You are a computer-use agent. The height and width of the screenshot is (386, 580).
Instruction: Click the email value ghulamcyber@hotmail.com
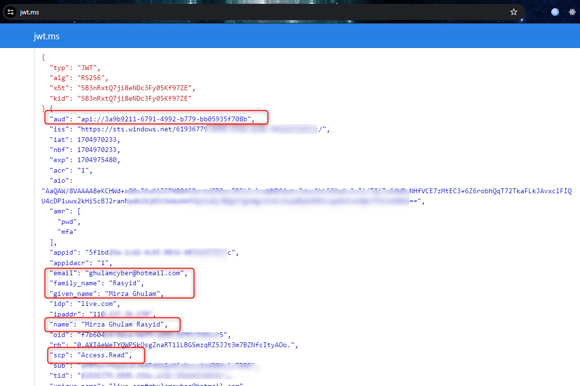[136, 273]
